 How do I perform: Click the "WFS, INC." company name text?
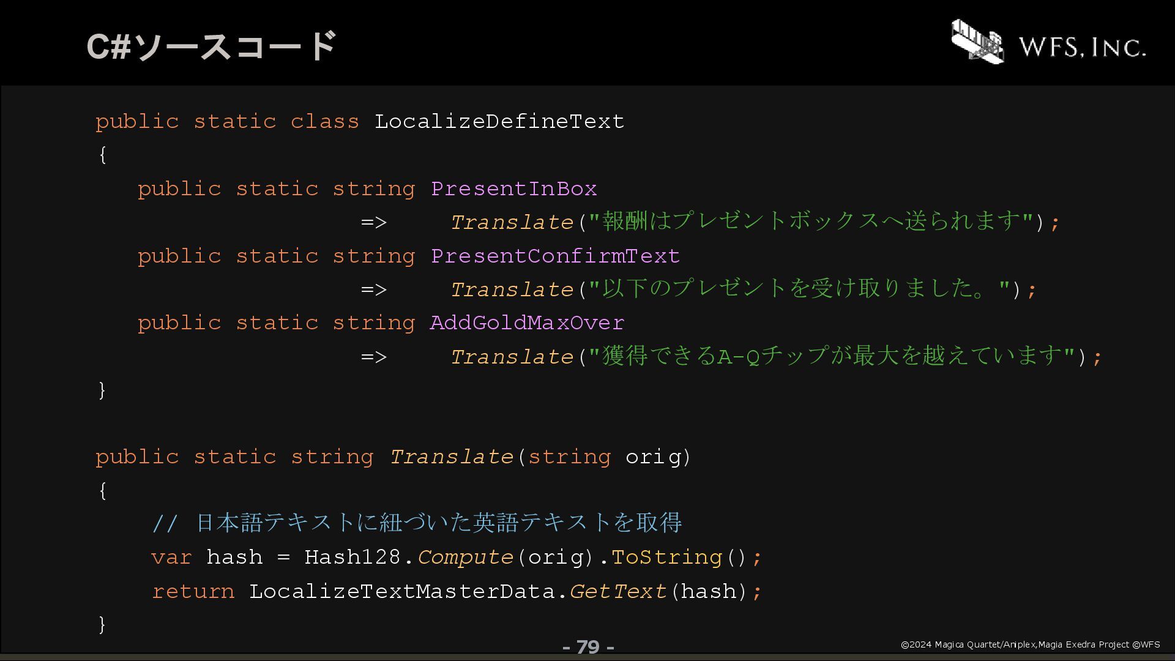pos(1082,47)
